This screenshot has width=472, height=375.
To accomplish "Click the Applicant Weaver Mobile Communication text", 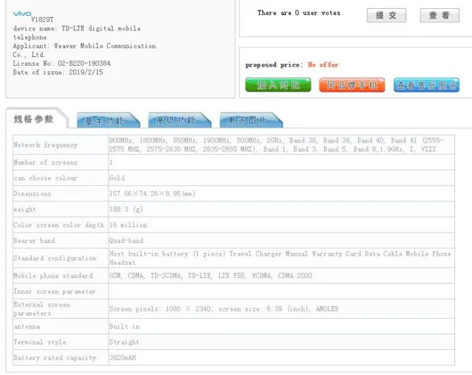I will [84, 50].
